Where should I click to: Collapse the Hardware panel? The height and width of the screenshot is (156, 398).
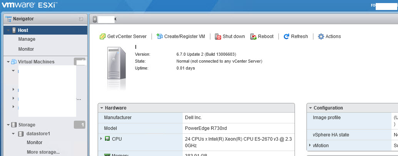click(101, 108)
